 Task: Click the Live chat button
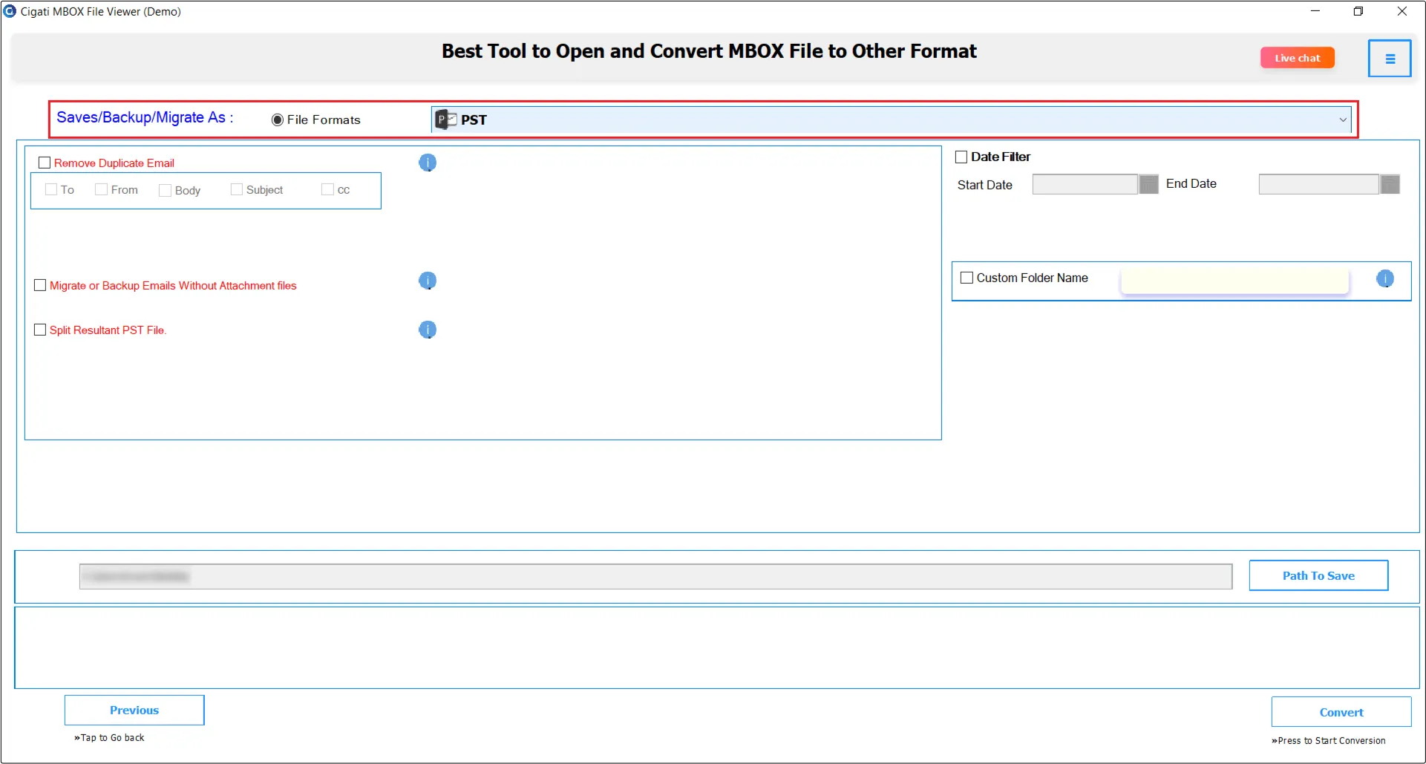(x=1298, y=58)
